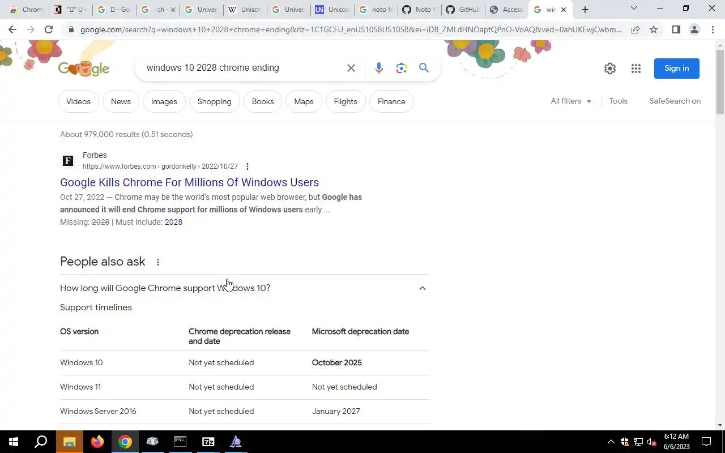Open Google apps grid
The height and width of the screenshot is (453, 725).
tap(636, 69)
